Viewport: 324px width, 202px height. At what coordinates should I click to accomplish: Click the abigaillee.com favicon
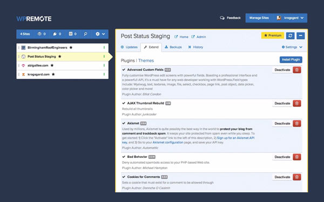(23, 66)
